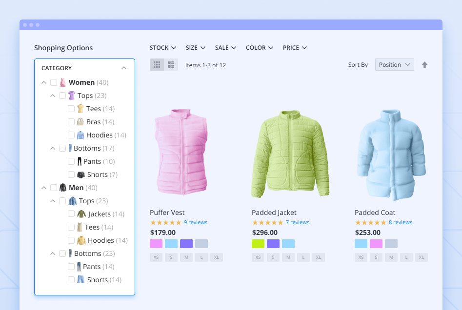Collapse the Men tree node

(44, 188)
